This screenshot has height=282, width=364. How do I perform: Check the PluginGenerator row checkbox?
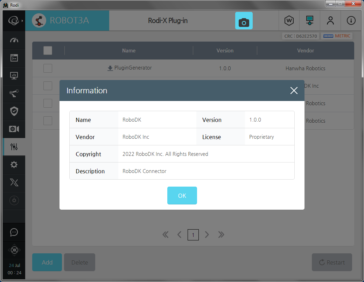[x=48, y=68]
